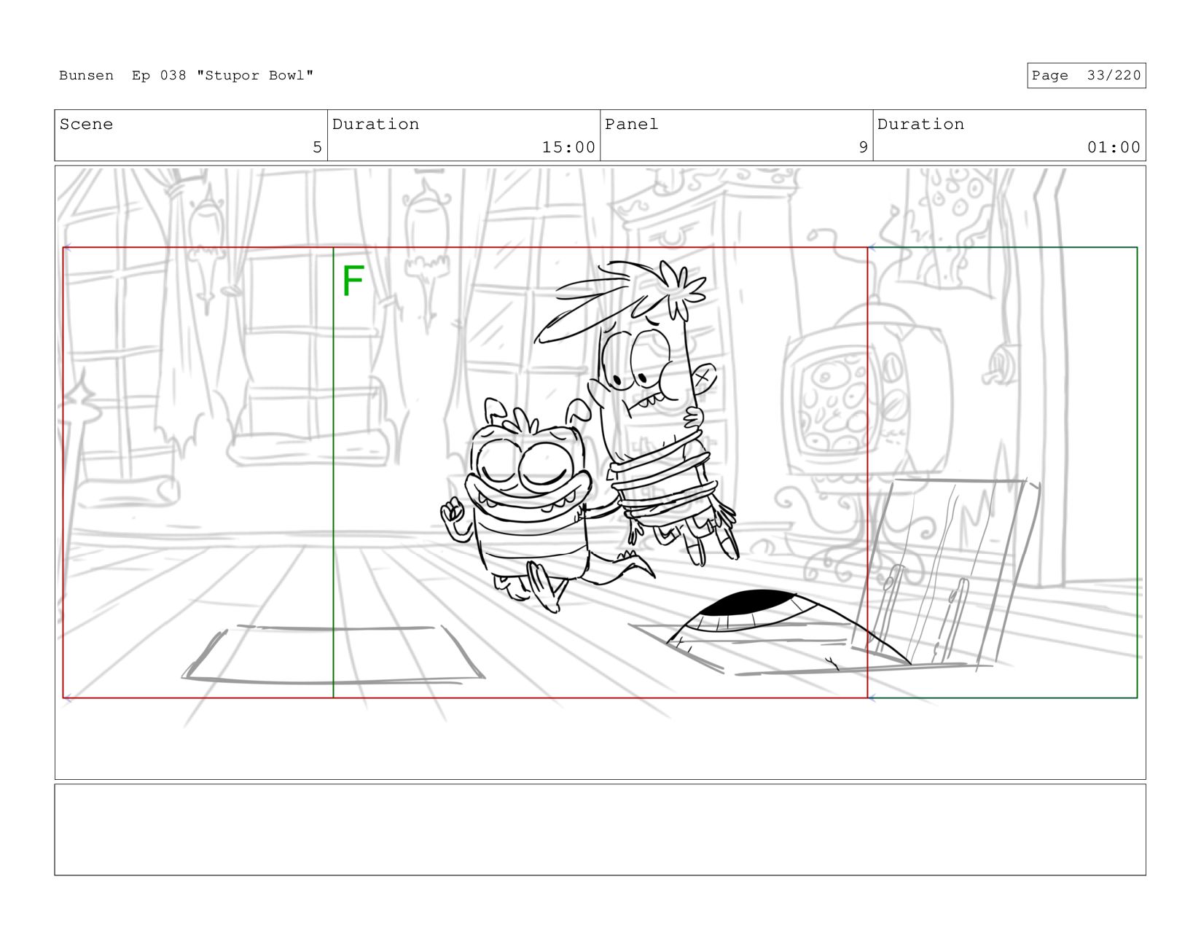Click the empty notes box below the panel
The image size is (1201, 930).
[600, 829]
